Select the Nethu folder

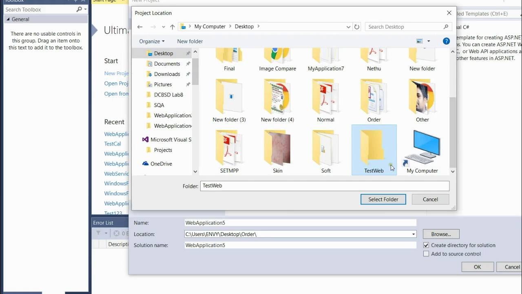pyautogui.click(x=374, y=60)
